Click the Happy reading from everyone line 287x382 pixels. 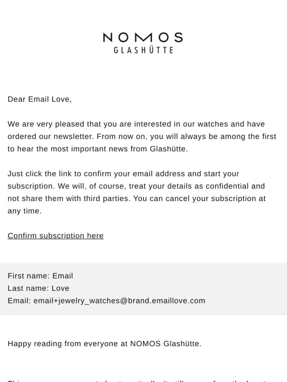pyautogui.click(x=104, y=343)
